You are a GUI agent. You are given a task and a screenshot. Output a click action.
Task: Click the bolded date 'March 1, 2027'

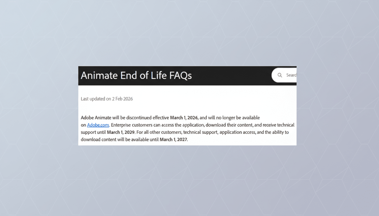pyautogui.click(x=173, y=139)
